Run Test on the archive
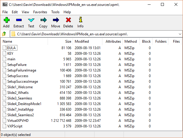The height and width of the screenshot is (138, 183). pyautogui.click(x=31, y=20)
